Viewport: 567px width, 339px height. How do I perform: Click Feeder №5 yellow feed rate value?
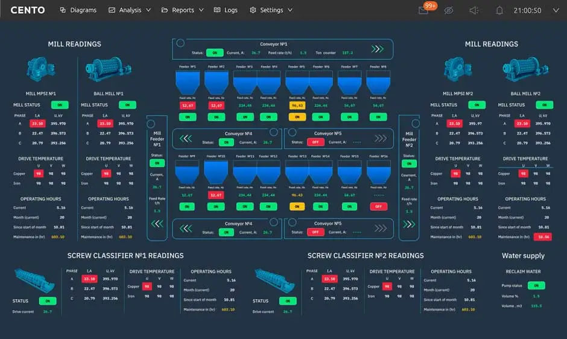(297, 106)
